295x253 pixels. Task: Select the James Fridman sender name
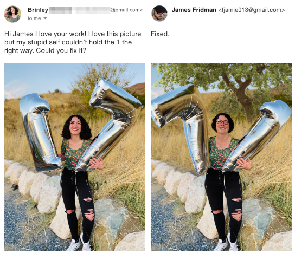(194, 10)
